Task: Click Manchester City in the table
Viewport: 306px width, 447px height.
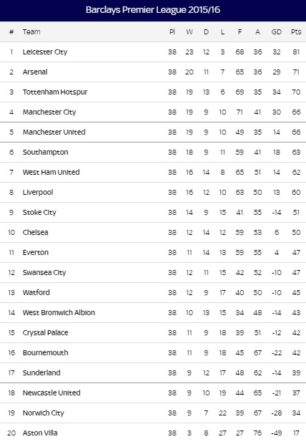Action: point(49,112)
